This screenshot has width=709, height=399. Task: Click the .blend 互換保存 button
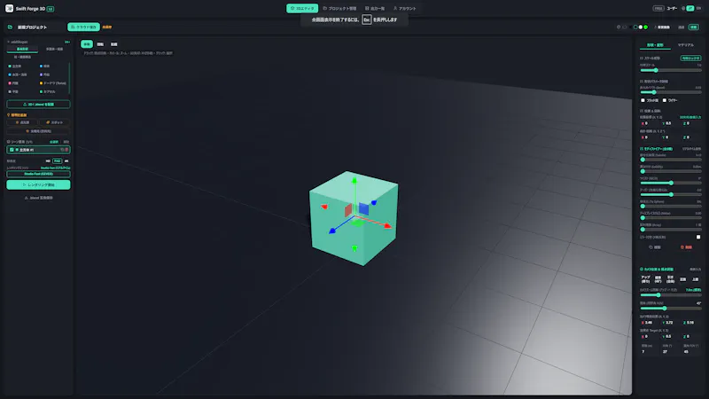[38, 198]
